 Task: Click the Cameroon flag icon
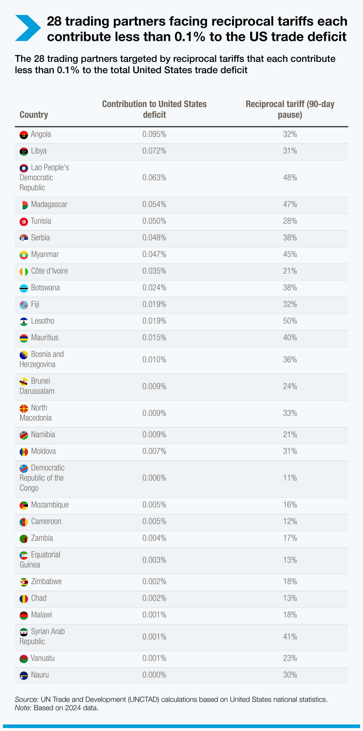[x=24, y=522]
